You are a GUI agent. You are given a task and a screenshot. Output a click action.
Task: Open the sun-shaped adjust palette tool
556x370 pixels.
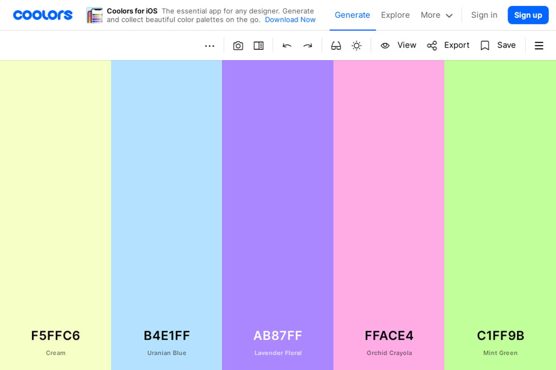coord(357,46)
